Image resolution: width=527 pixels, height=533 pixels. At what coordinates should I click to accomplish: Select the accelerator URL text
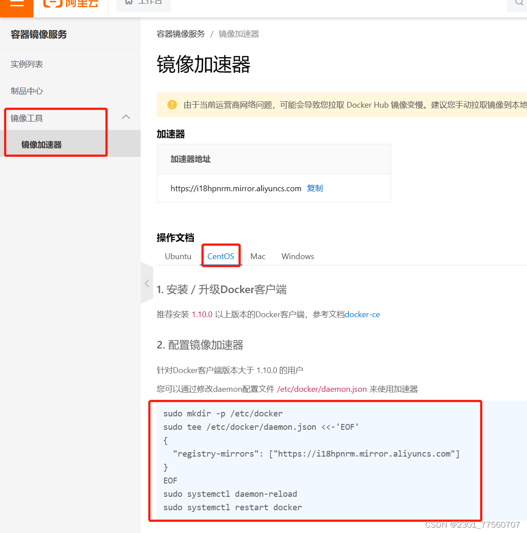236,189
